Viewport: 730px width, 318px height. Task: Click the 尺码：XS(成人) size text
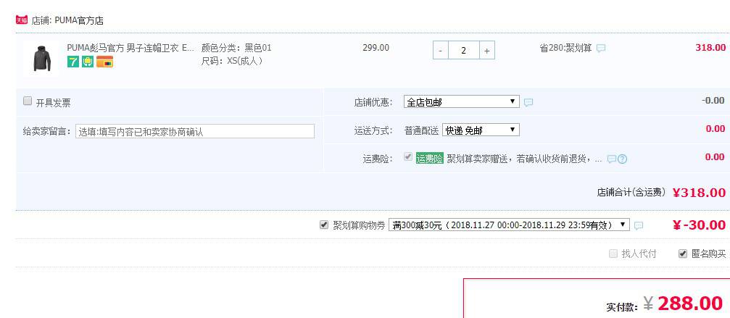[232, 62]
